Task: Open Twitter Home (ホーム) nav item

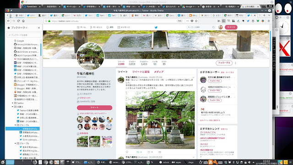Action: coord(81,27)
